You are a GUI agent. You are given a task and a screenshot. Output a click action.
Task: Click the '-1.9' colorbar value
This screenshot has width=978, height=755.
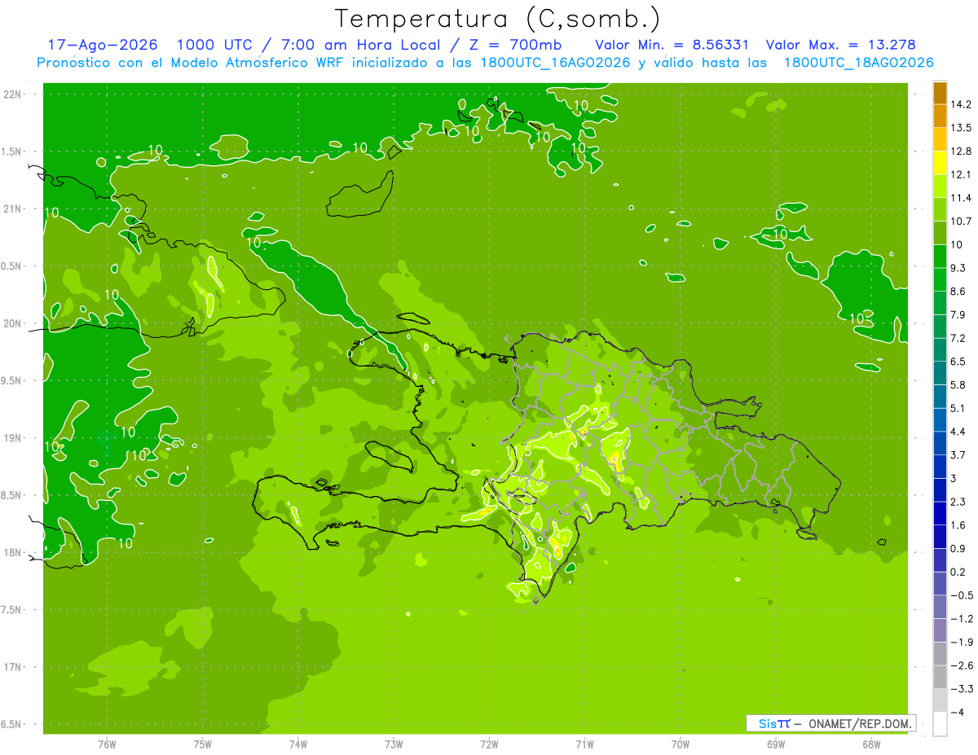tap(961, 642)
